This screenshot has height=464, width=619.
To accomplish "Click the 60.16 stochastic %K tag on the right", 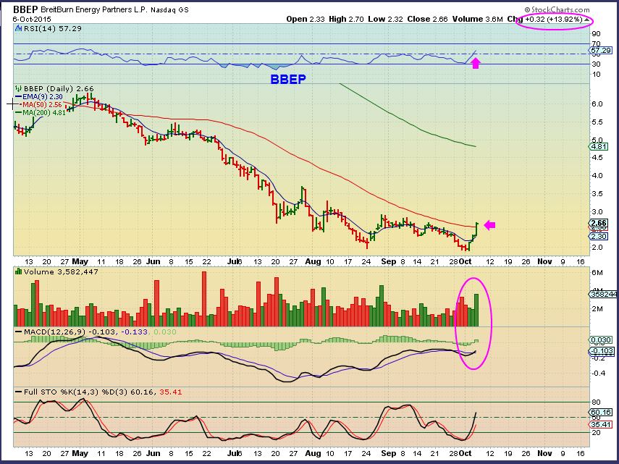I will (x=602, y=413).
